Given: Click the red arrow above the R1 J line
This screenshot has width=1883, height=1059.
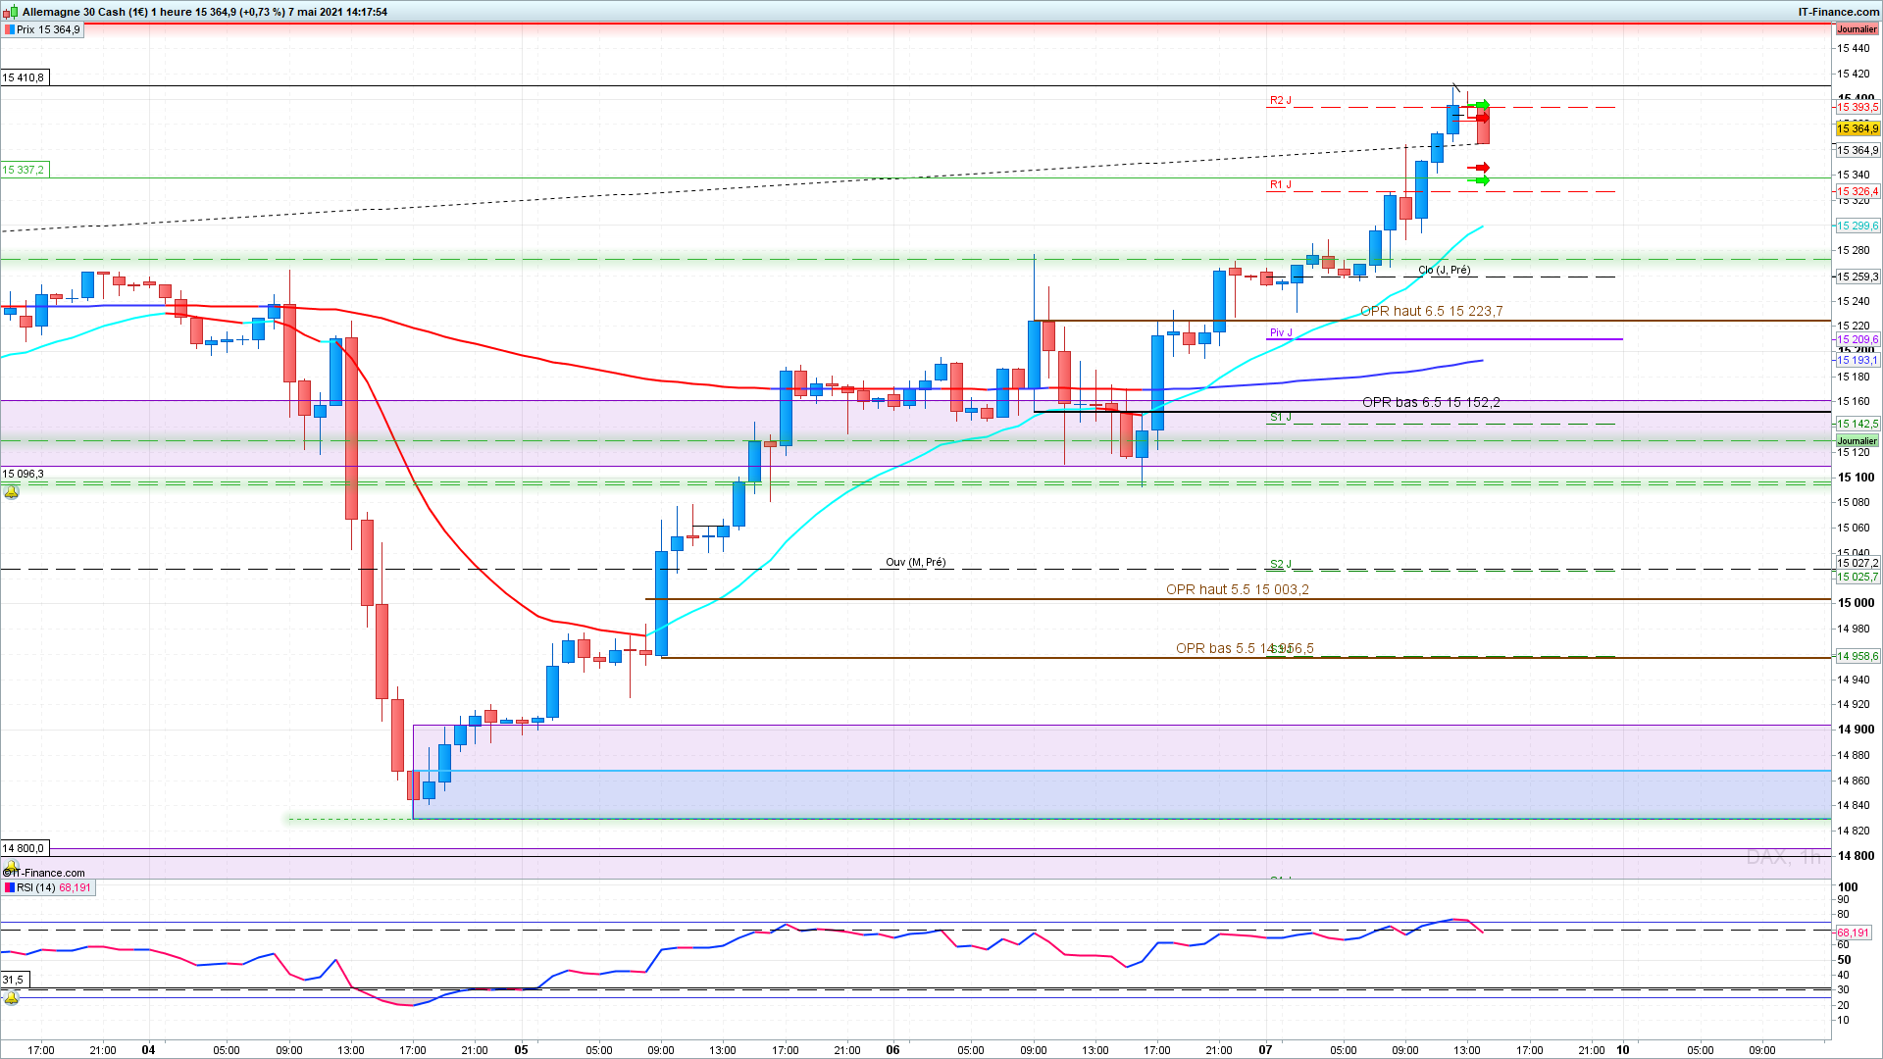Looking at the screenshot, I should (x=1479, y=168).
